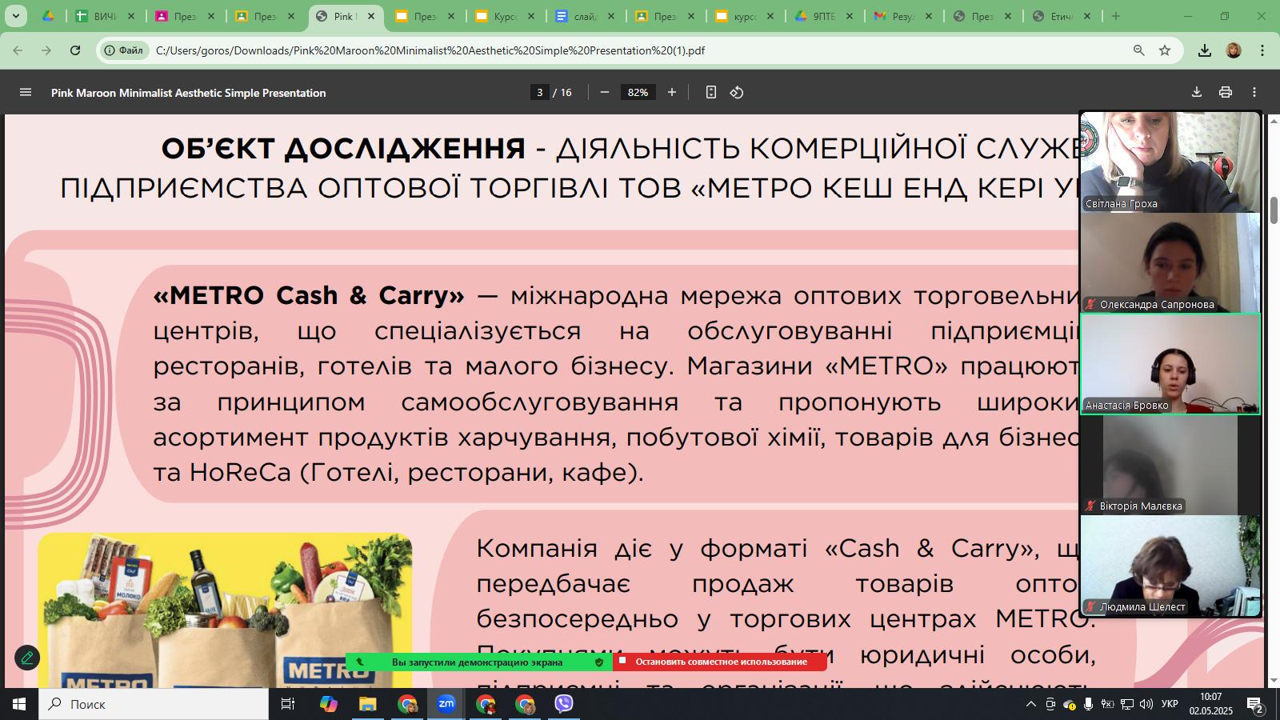This screenshot has height=720, width=1280.
Task: Click the vertical scrollbar thumb
Action: [1274, 210]
